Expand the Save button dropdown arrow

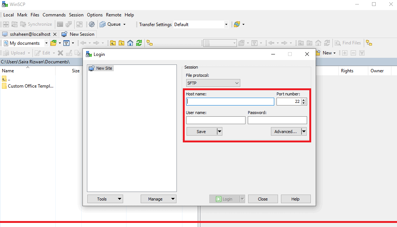219,131
